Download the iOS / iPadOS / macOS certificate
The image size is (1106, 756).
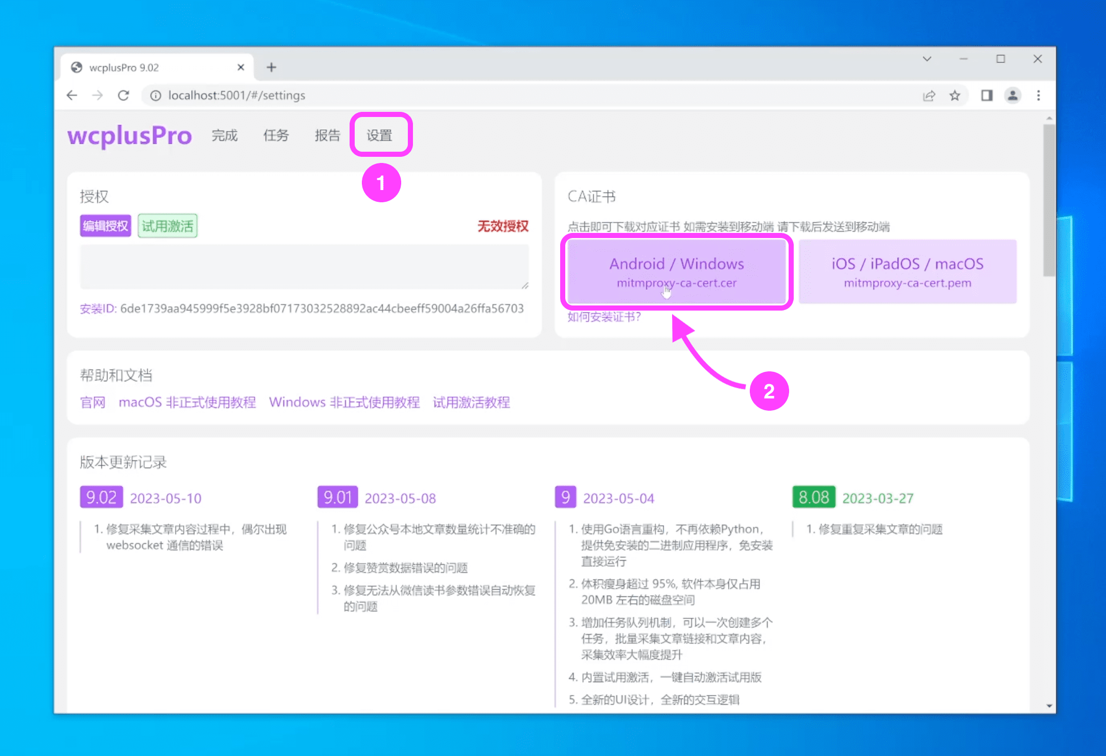pos(907,272)
